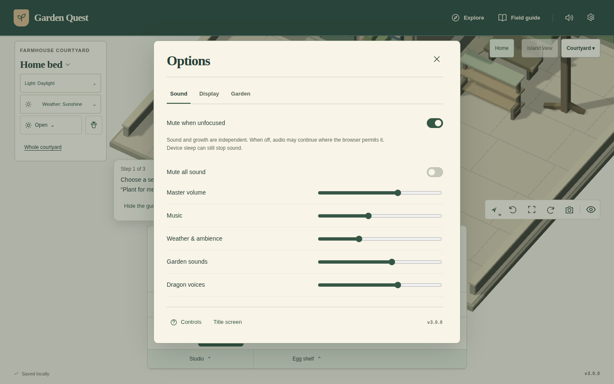
Task: Adjust the Music volume slider
Action: coord(379,216)
